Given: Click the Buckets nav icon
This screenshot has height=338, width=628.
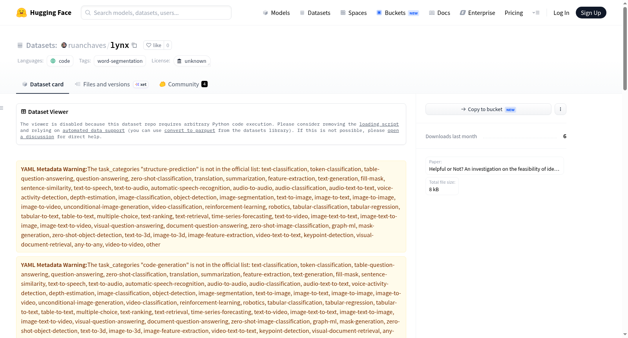Looking at the screenshot, I should (379, 13).
